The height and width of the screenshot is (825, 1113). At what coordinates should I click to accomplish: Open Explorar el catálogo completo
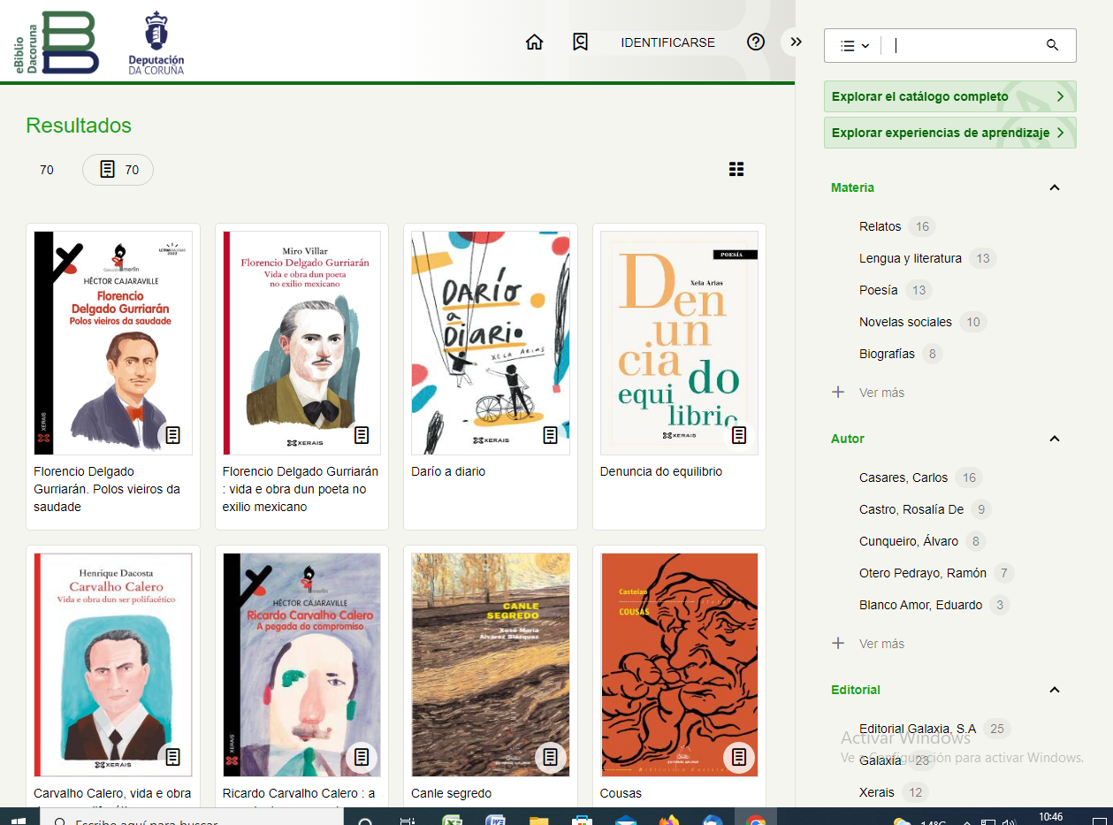pyautogui.click(x=949, y=96)
